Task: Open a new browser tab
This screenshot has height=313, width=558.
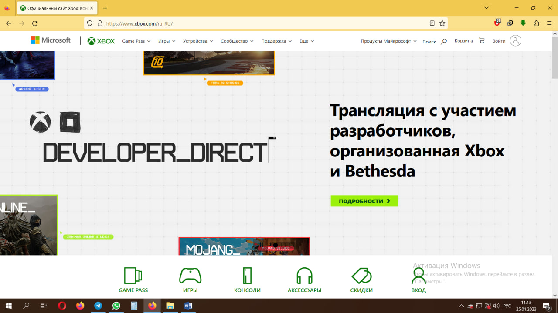Action: 105,8
